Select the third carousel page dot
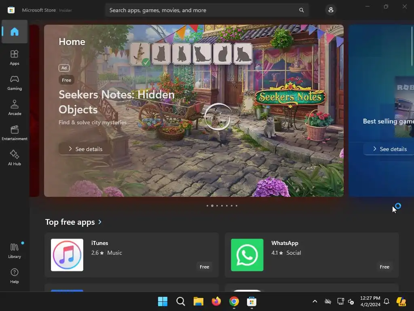Screen dimensions: 414x311 tap(217, 206)
